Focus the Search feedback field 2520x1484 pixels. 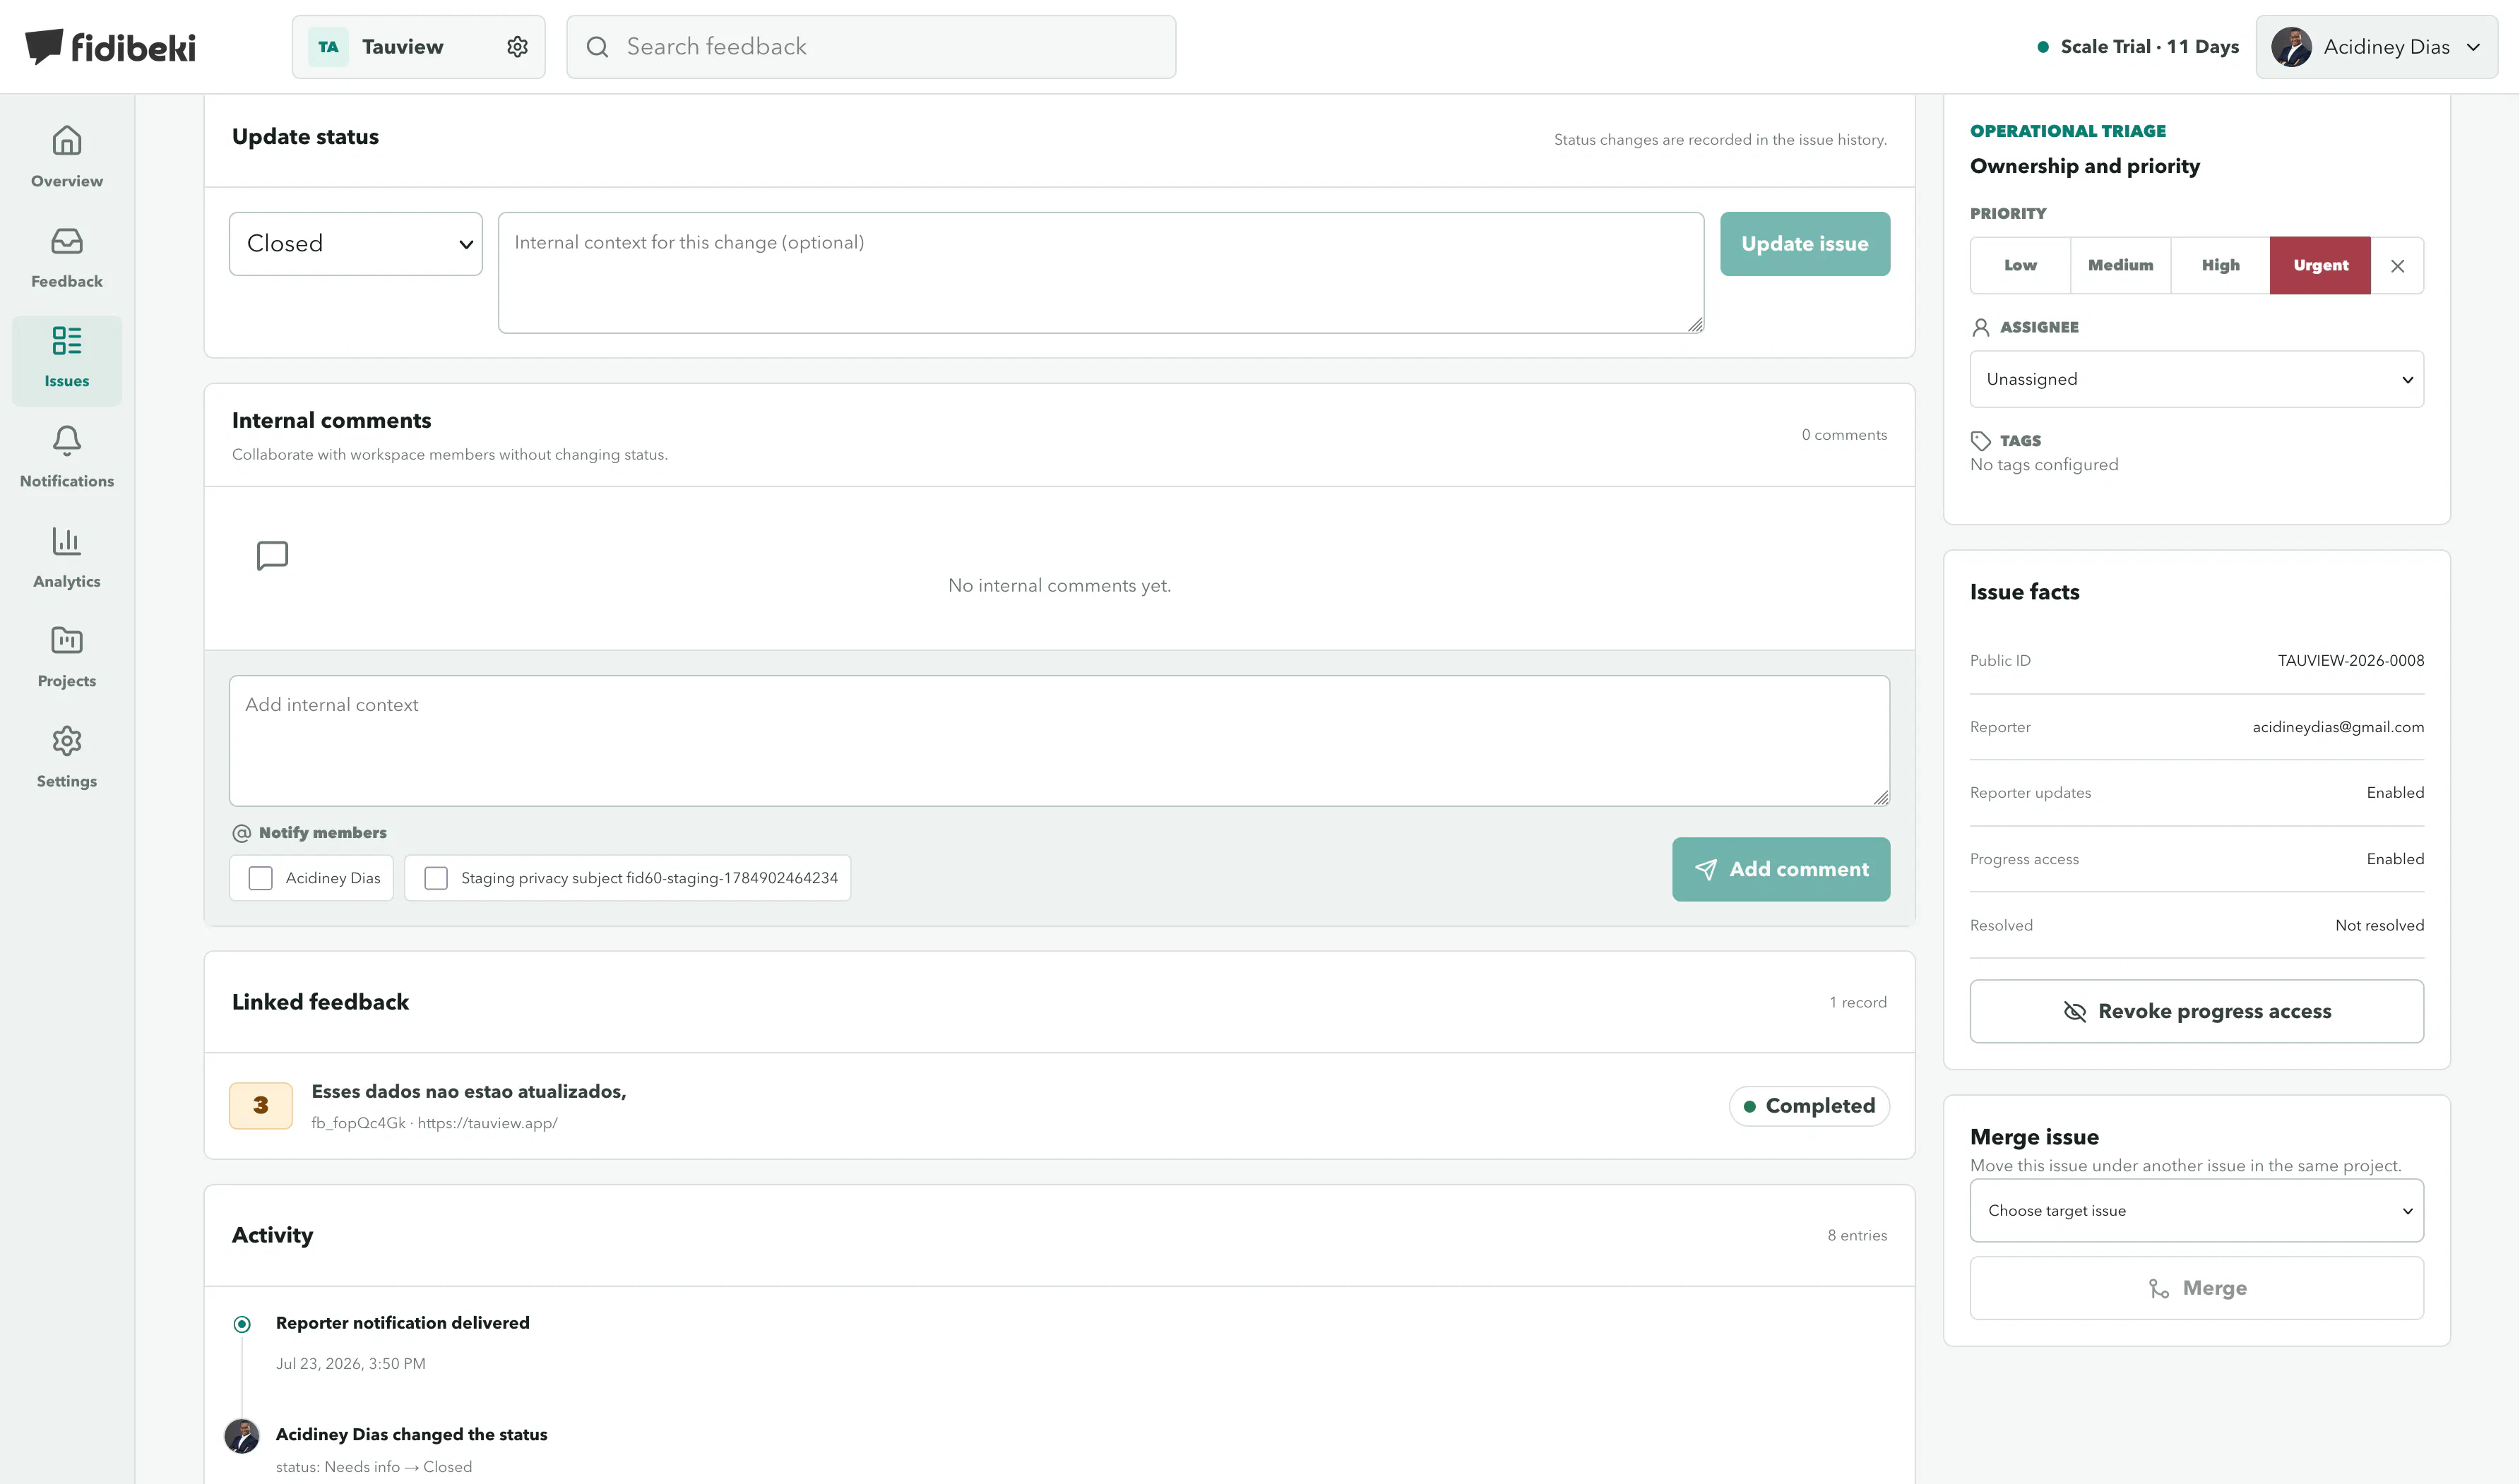pos(872,47)
